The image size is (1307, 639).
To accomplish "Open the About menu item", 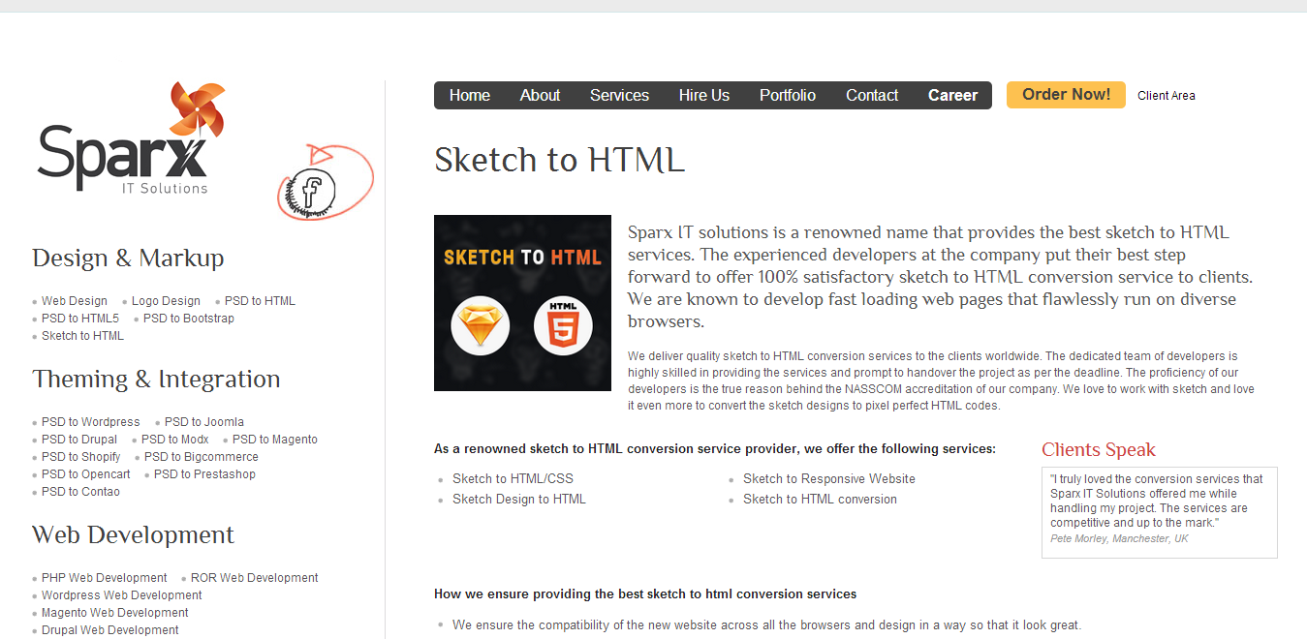I will pyautogui.click(x=540, y=95).
